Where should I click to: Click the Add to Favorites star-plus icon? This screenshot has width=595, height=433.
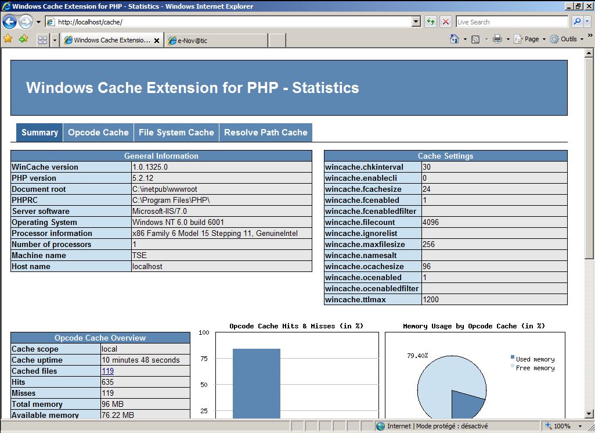24,39
